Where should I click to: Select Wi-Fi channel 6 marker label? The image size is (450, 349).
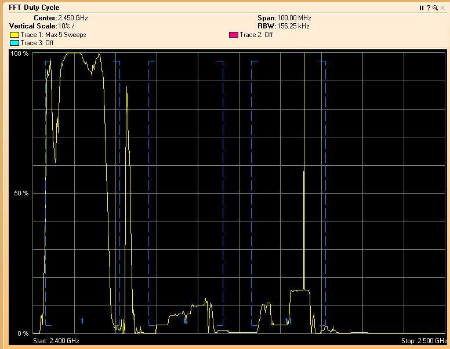coord(186,321)
